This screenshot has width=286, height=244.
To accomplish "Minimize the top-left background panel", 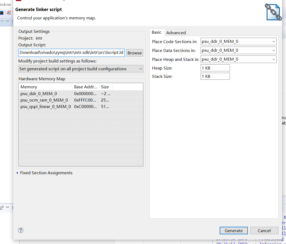I will click(x=8, y=21).
